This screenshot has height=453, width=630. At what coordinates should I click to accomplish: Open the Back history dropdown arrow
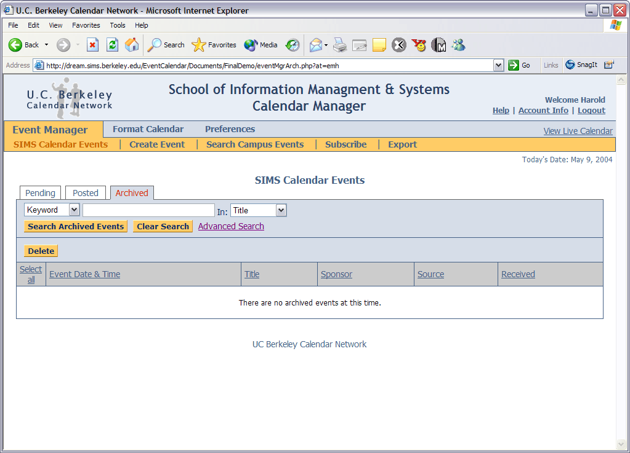47,45
